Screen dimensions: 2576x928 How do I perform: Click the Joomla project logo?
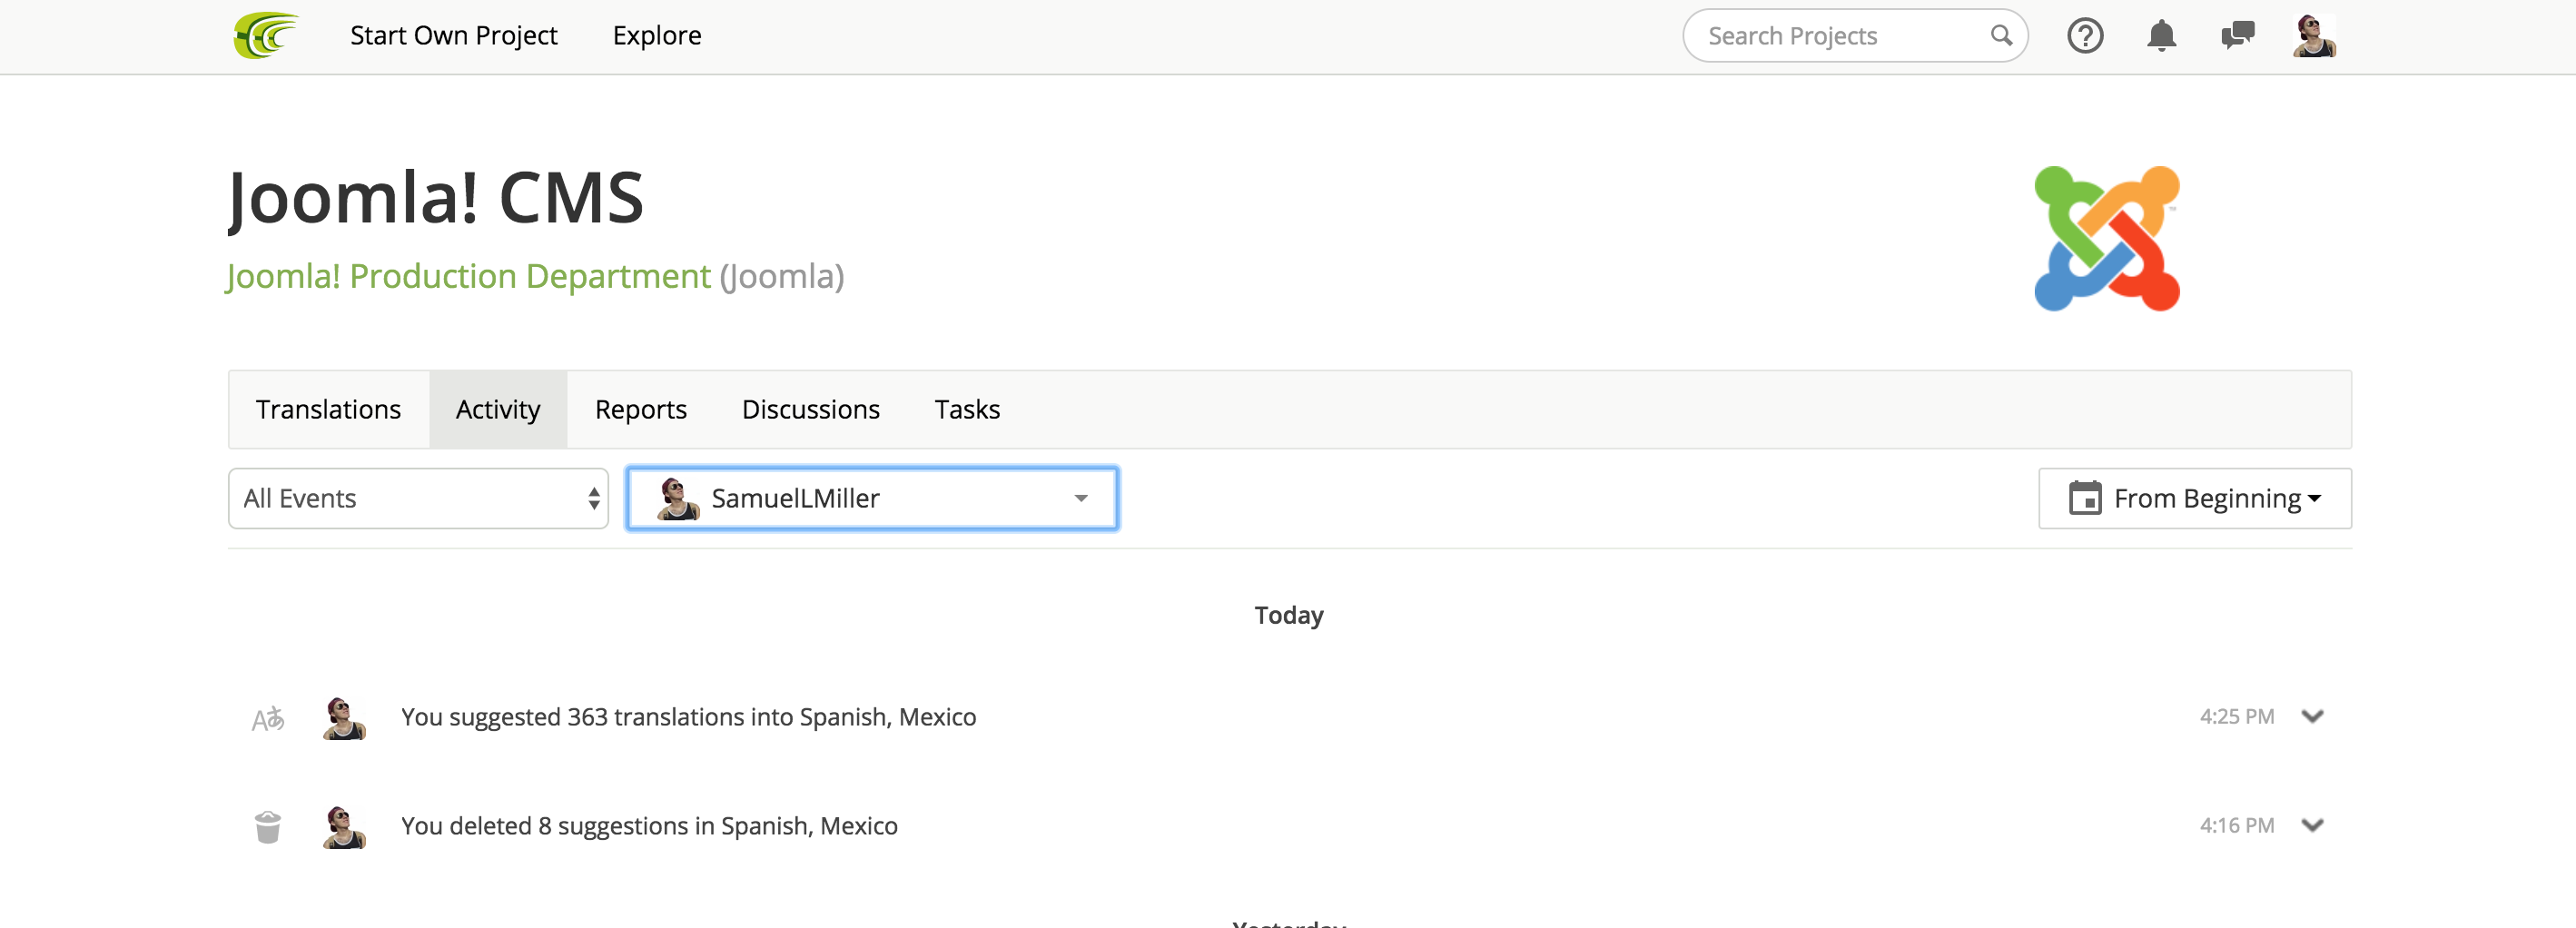click(2106, 239)
